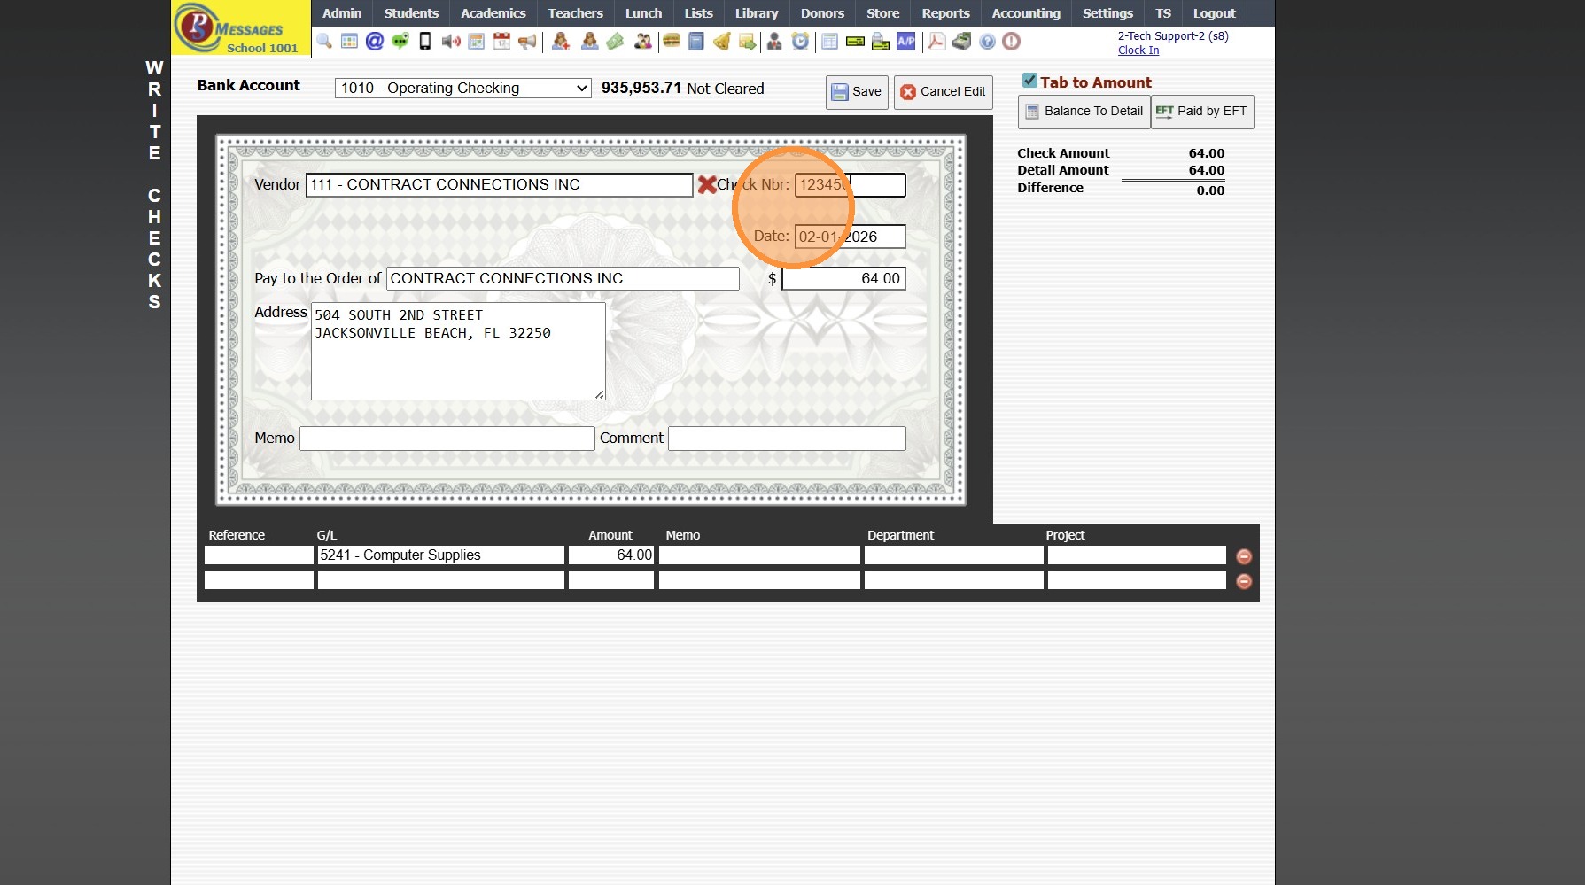The height and width of the screenshot is (885, 1585).
Task: Click the alarm clock icon
Action: tap(800, 41)
